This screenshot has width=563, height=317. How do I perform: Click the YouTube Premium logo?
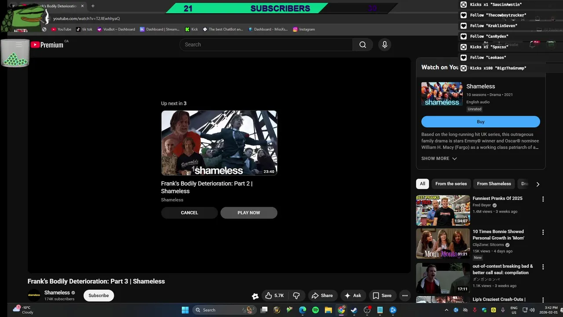(47, 44)
